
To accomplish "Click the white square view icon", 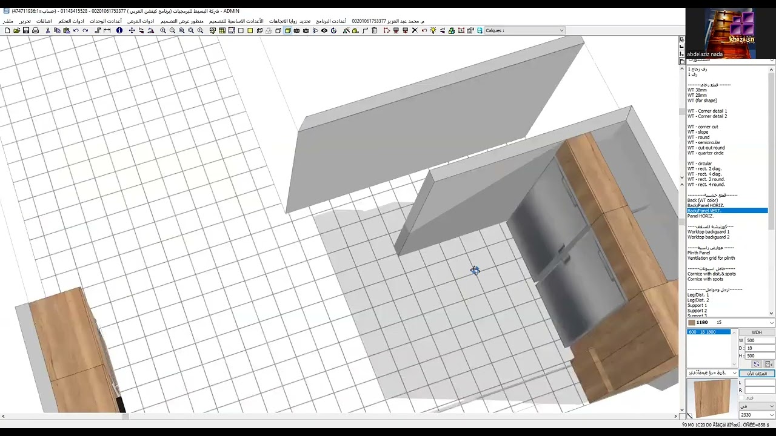I will [x=241, y=30].
